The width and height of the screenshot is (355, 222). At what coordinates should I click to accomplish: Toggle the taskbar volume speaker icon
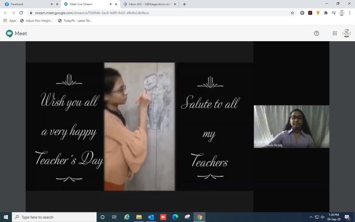click(323, 217)
